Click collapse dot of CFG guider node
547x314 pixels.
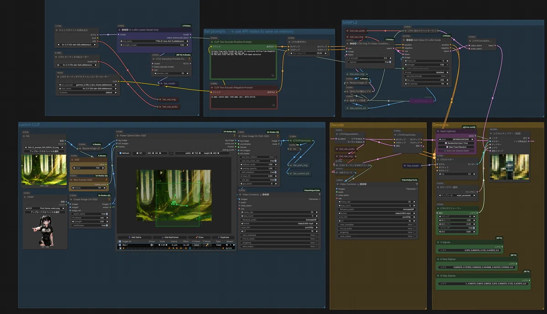438,160
